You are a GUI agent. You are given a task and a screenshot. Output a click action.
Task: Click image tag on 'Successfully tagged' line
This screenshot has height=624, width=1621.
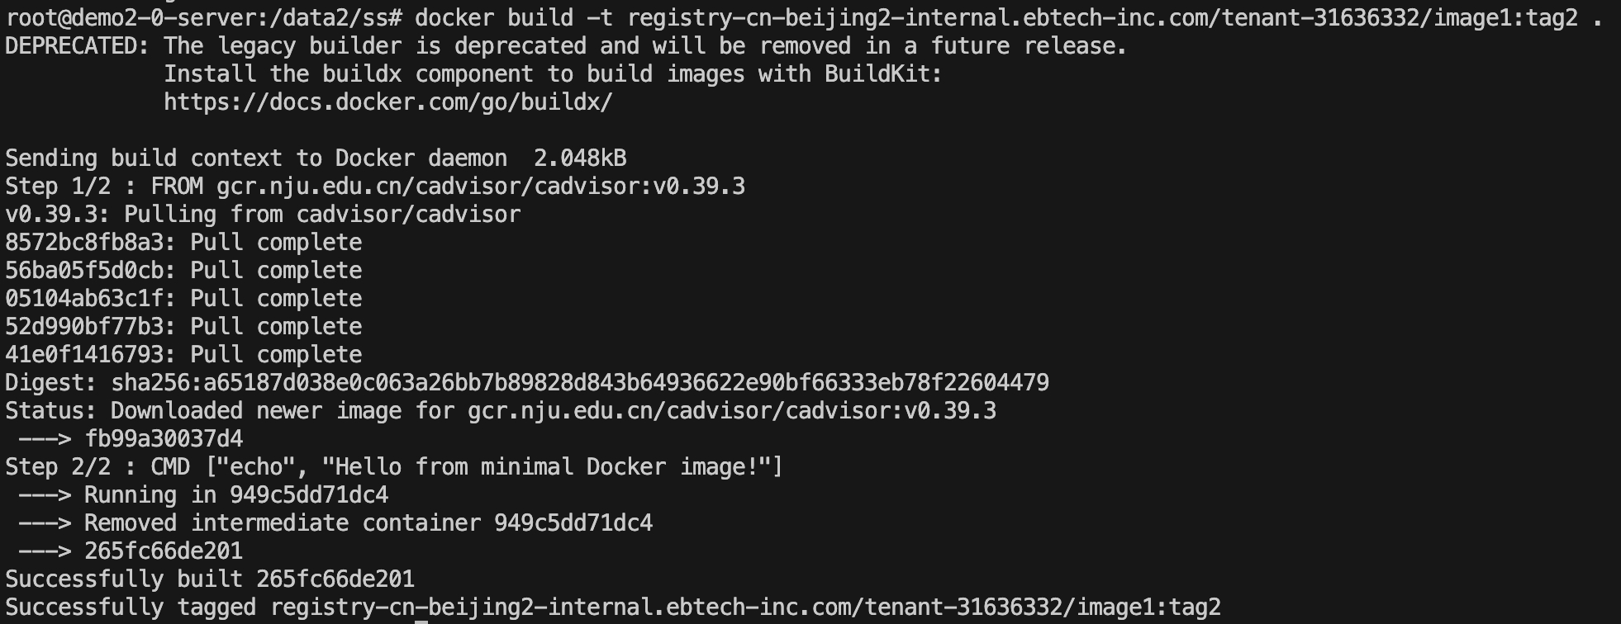click(745, 607)
